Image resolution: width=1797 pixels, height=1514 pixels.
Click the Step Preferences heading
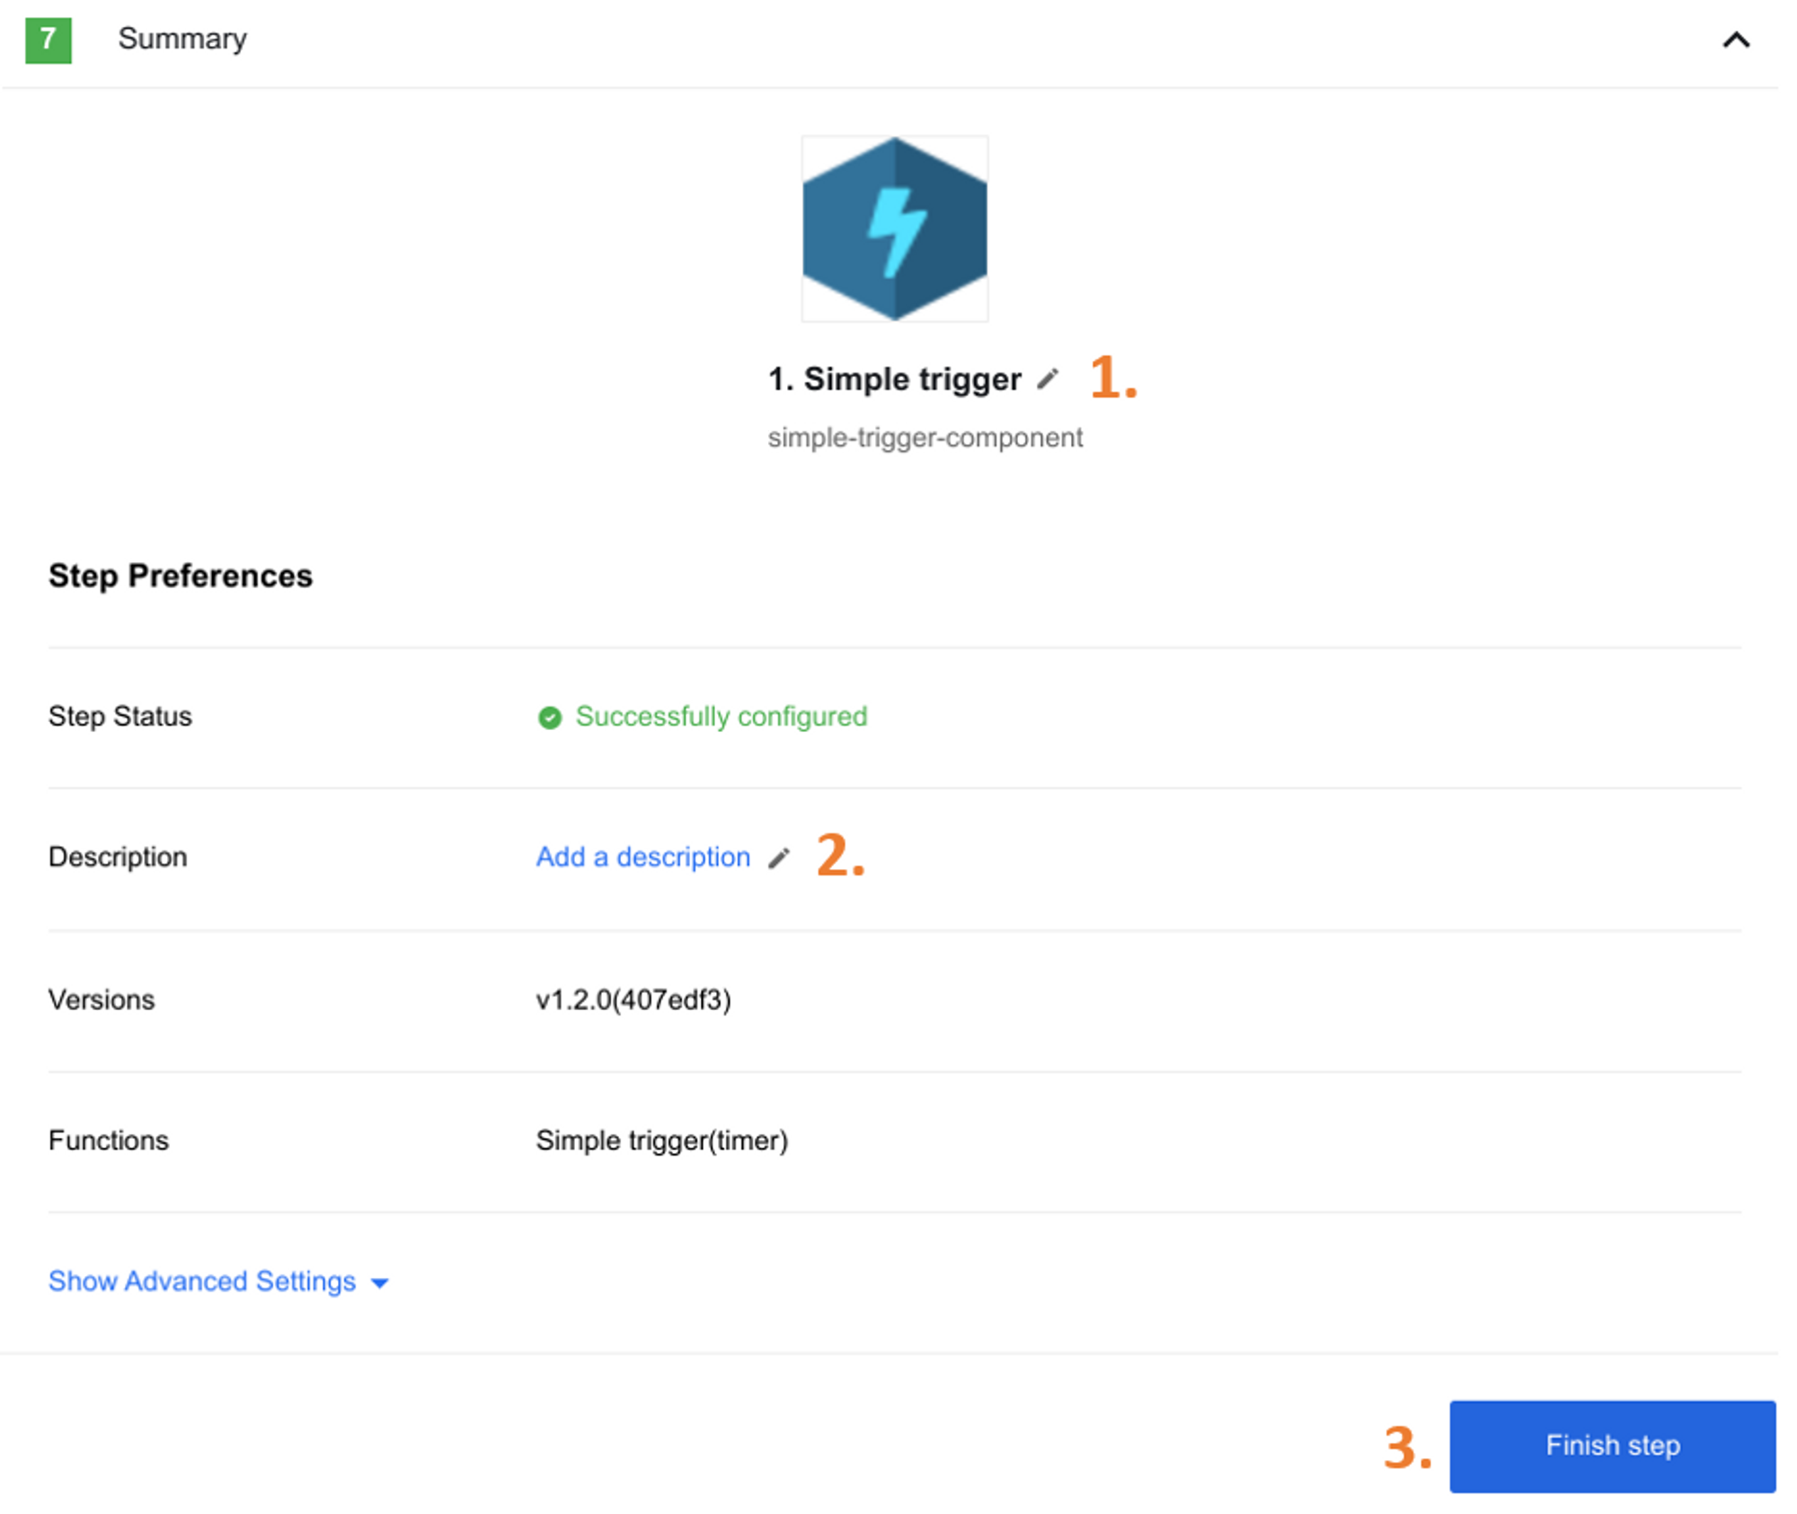(181, 576)
